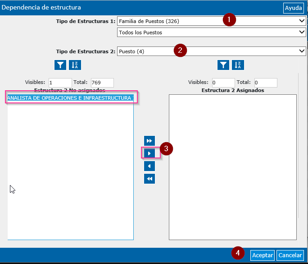The image size is (308, 264).
Task: Click the Total field showing 769
Action: 102,83
